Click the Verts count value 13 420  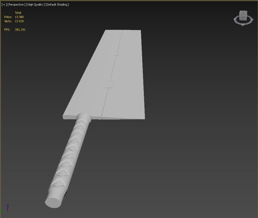(x=19, y=21)
